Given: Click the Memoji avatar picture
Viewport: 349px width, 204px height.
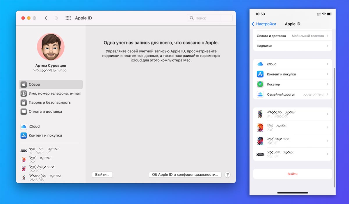Looking at the screenshot, I should tap(51, 47).
